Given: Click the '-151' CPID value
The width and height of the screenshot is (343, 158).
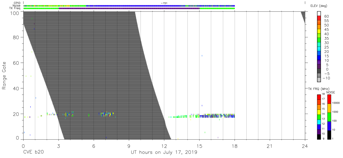Looking at the screenshot, I should pyautogui.click(x=164, y=3).
